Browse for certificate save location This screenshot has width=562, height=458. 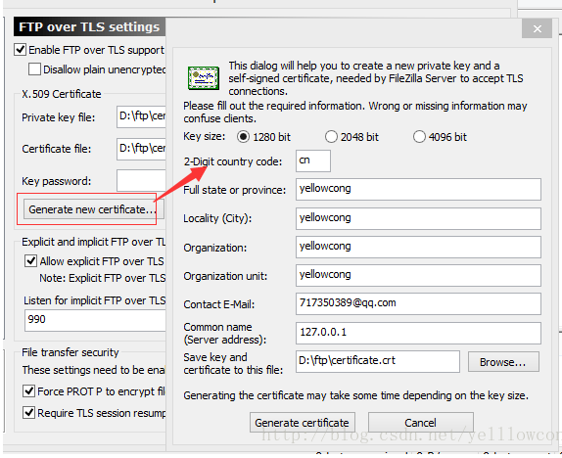[503, 362]
